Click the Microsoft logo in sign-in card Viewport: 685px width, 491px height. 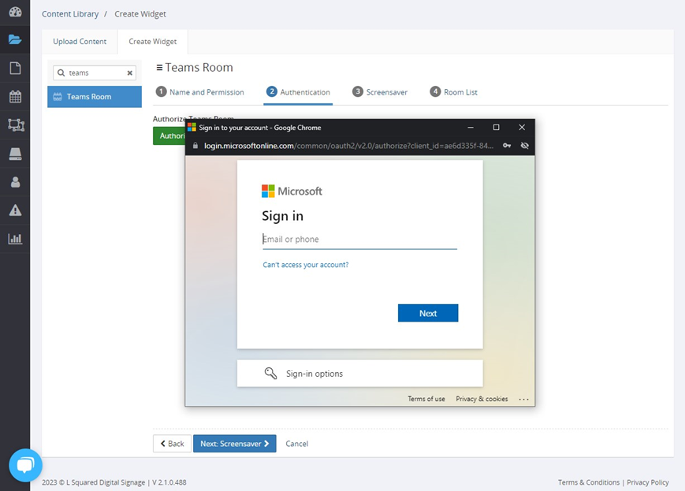pos(292,191)
